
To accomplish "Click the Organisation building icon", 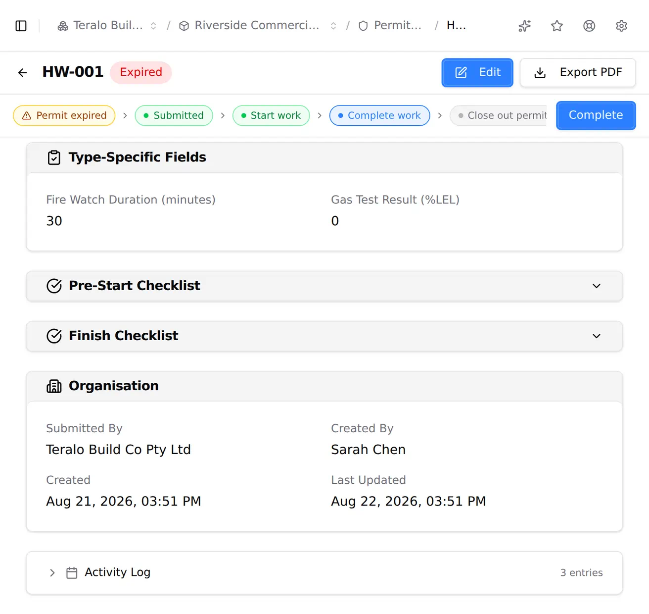I will click(54, 386).
